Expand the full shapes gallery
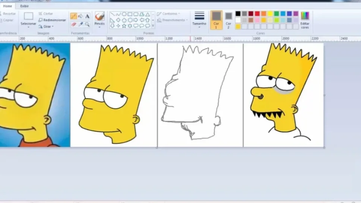The image size is (361, 203). 153,26
